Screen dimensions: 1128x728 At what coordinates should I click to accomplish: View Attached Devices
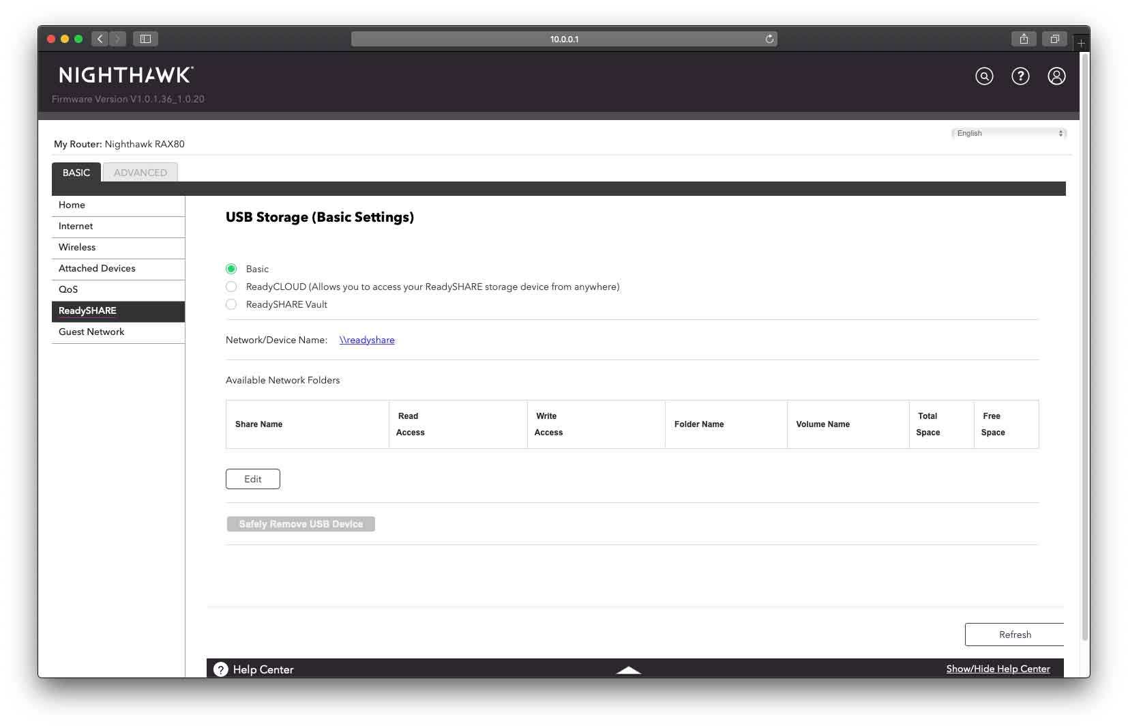click(118, 269)
